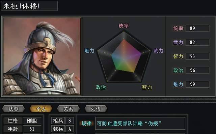Click the 性格 value 刚胆
The width and height of the screenshot is (216, 134).
32,121
